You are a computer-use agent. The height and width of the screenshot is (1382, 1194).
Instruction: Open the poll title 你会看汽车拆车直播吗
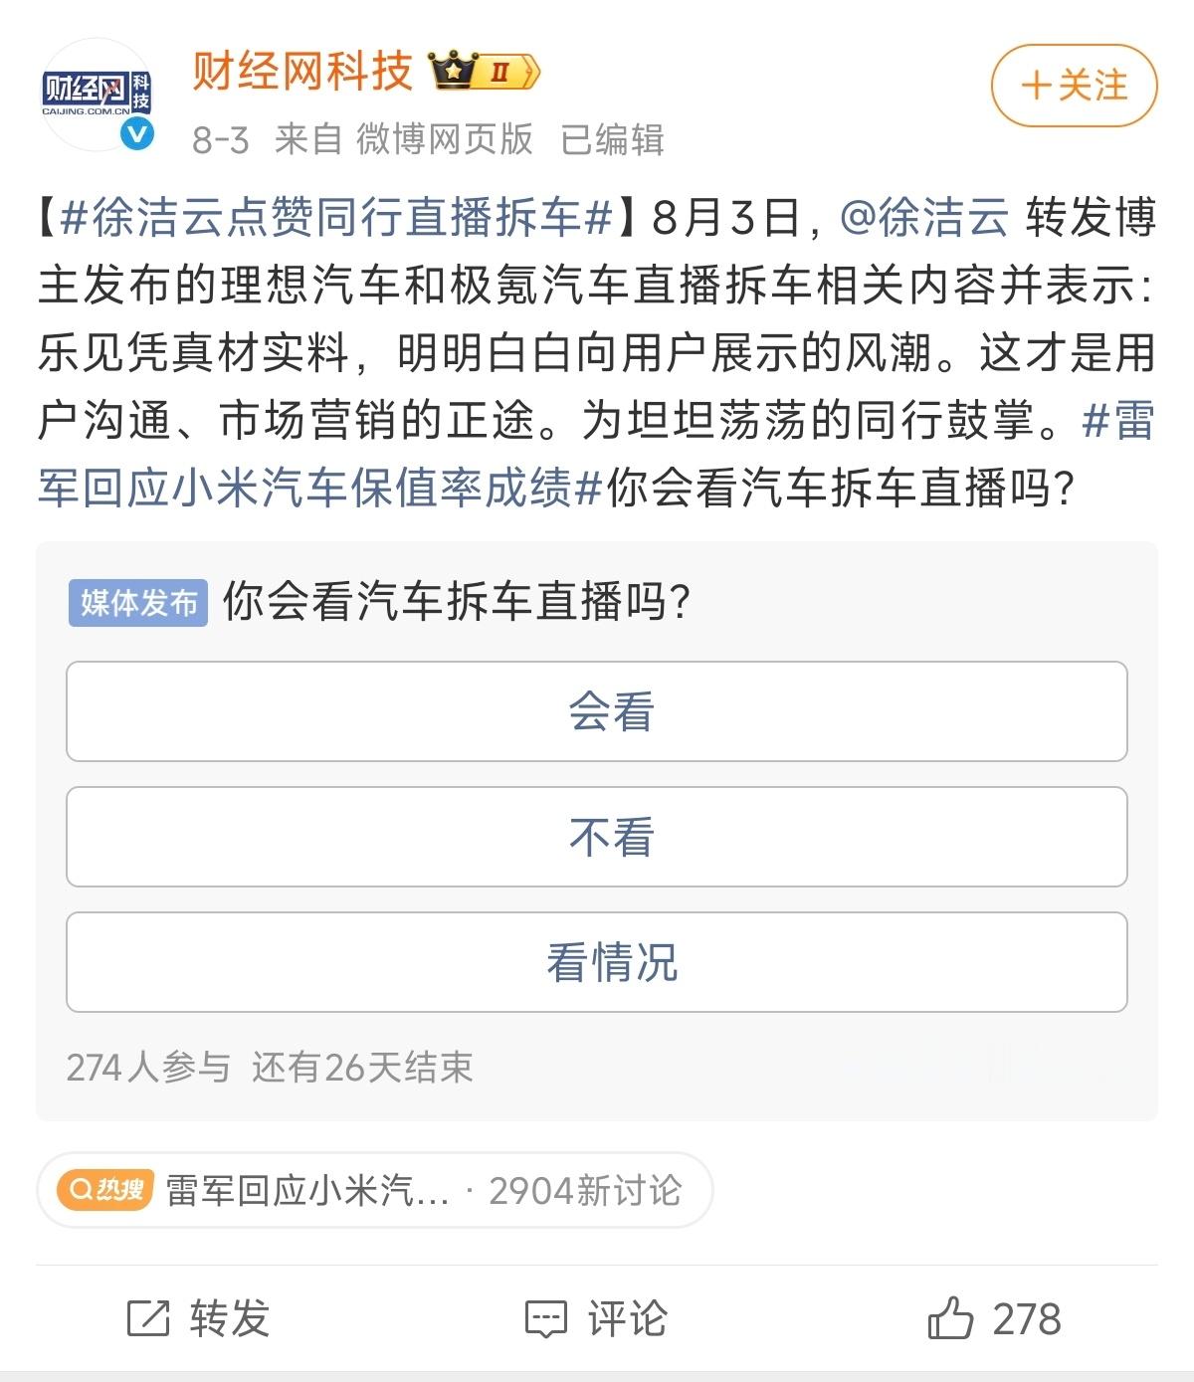click(x=457, y=602)
